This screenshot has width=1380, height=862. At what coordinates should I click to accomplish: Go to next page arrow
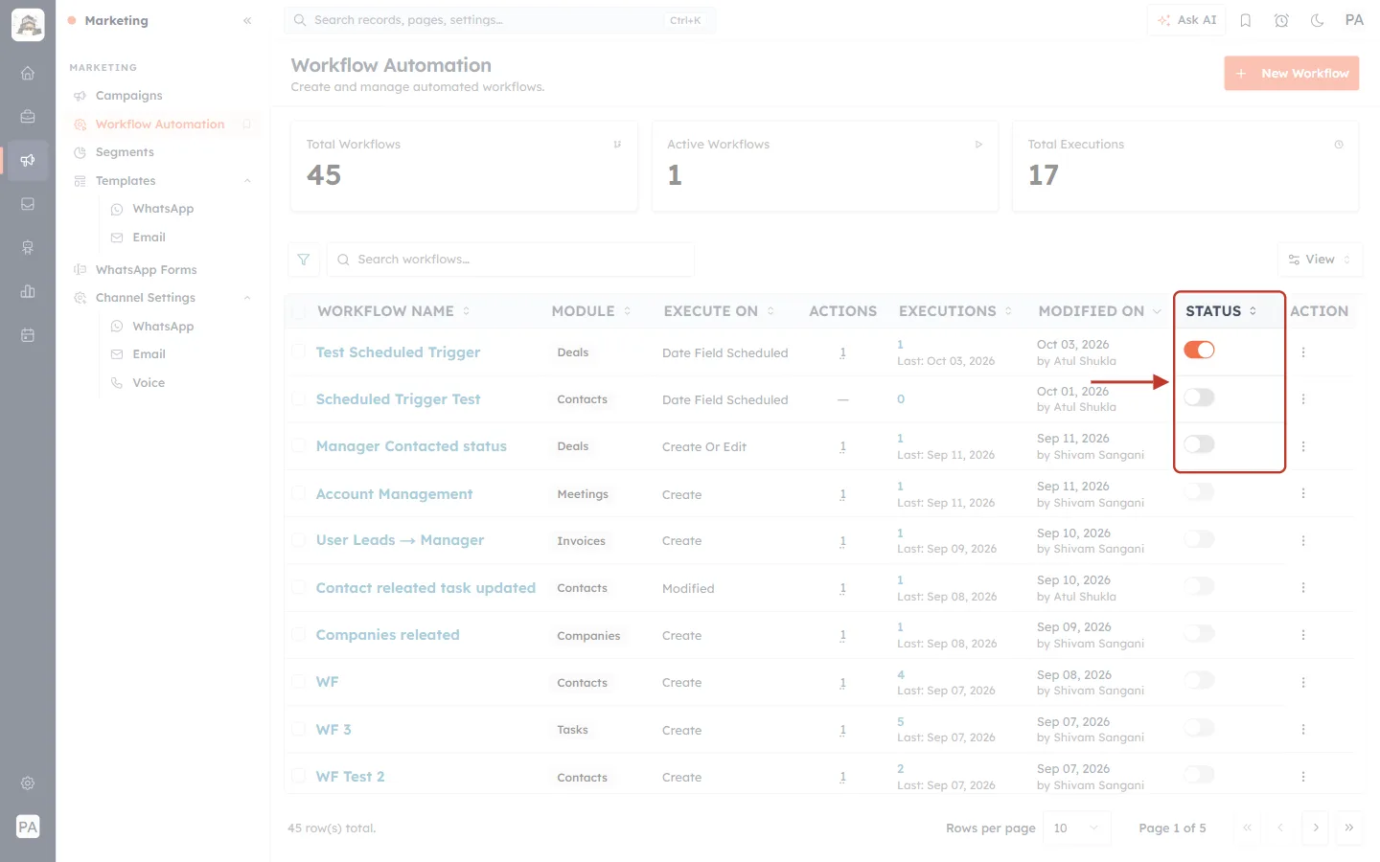click(x=1316, y=828)
